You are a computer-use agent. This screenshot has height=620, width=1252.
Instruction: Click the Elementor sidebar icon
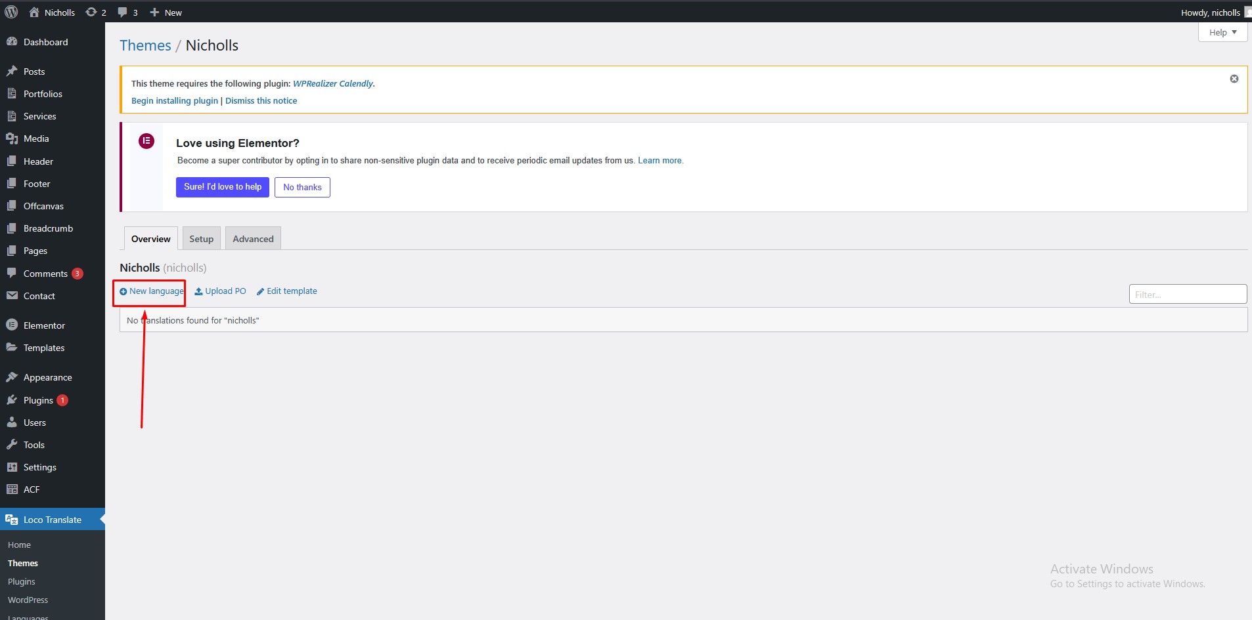[x=12, y=325]
